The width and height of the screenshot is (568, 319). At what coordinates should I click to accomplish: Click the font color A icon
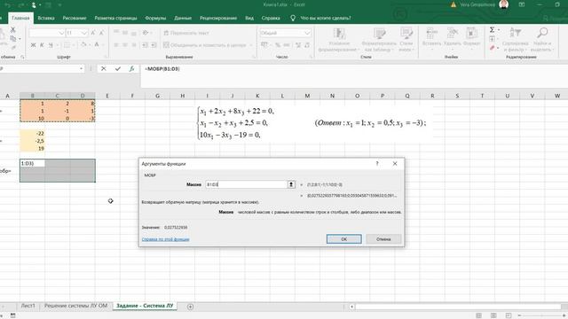[97, 45]
